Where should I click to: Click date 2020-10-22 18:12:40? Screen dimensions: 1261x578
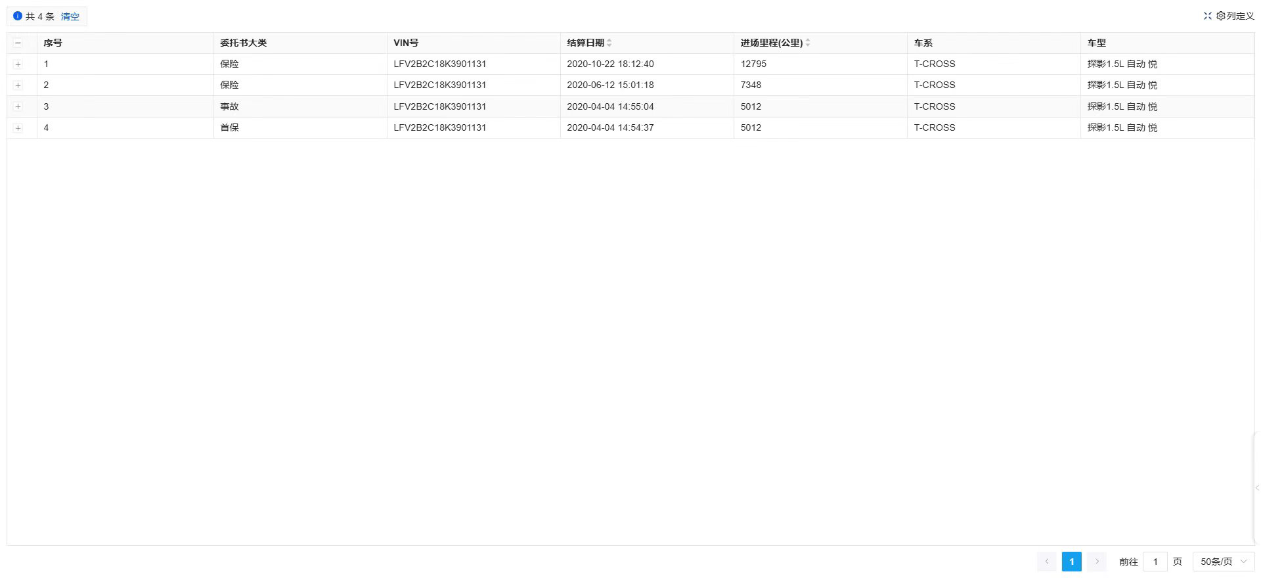click(610, 64)
